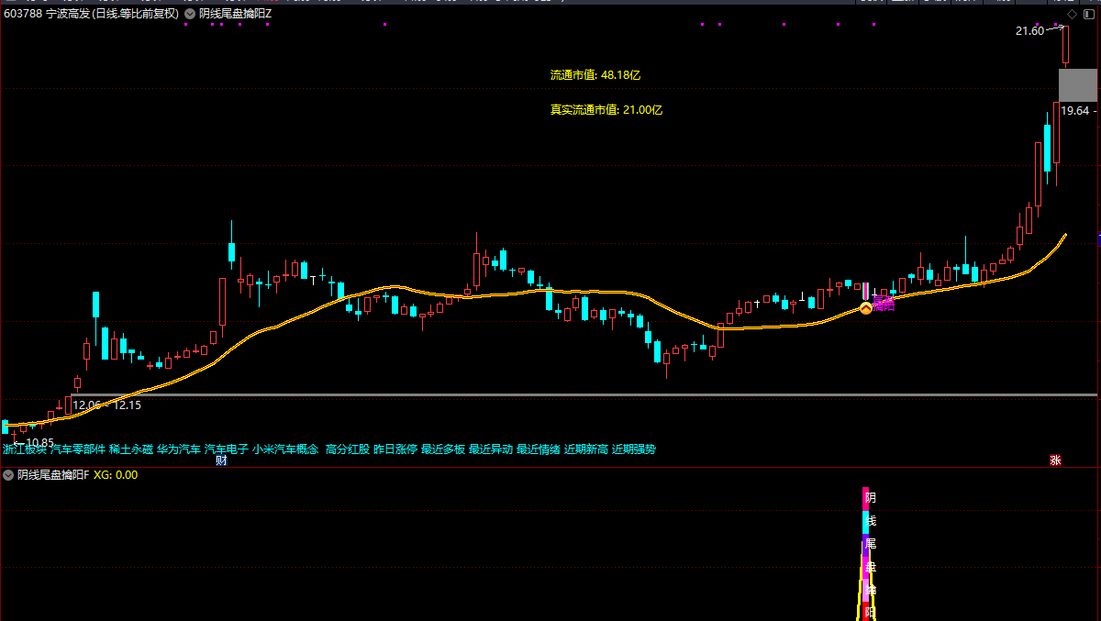The height and width of the screenshot is (621, 1101).
Task: Click the 涨 limit-up marker icon
Action: tap(1055, 460)
